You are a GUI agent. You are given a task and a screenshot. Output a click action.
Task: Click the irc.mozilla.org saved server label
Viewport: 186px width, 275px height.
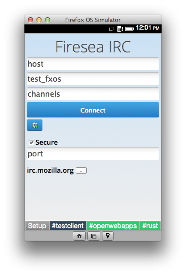[50, 171]
